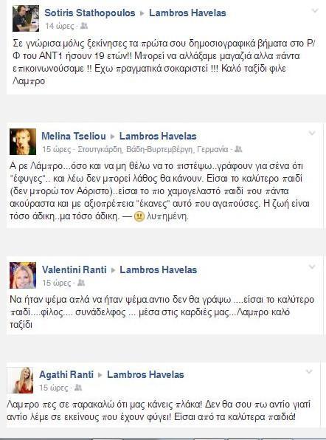Click audience icon on Melina Tseliou's post
Screen dimensions: 326x440
(x=238, y=149)
